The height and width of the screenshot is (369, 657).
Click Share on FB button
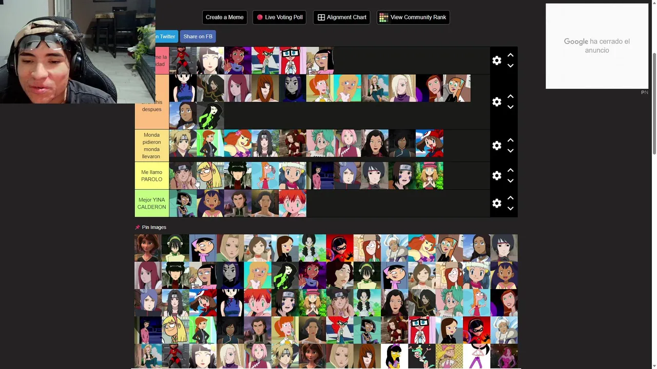(198, 36)
